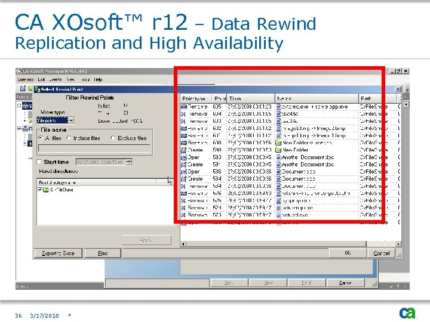
Task: Click OK in Select Rewind Point dialog
Action: [x=348, y=253]
